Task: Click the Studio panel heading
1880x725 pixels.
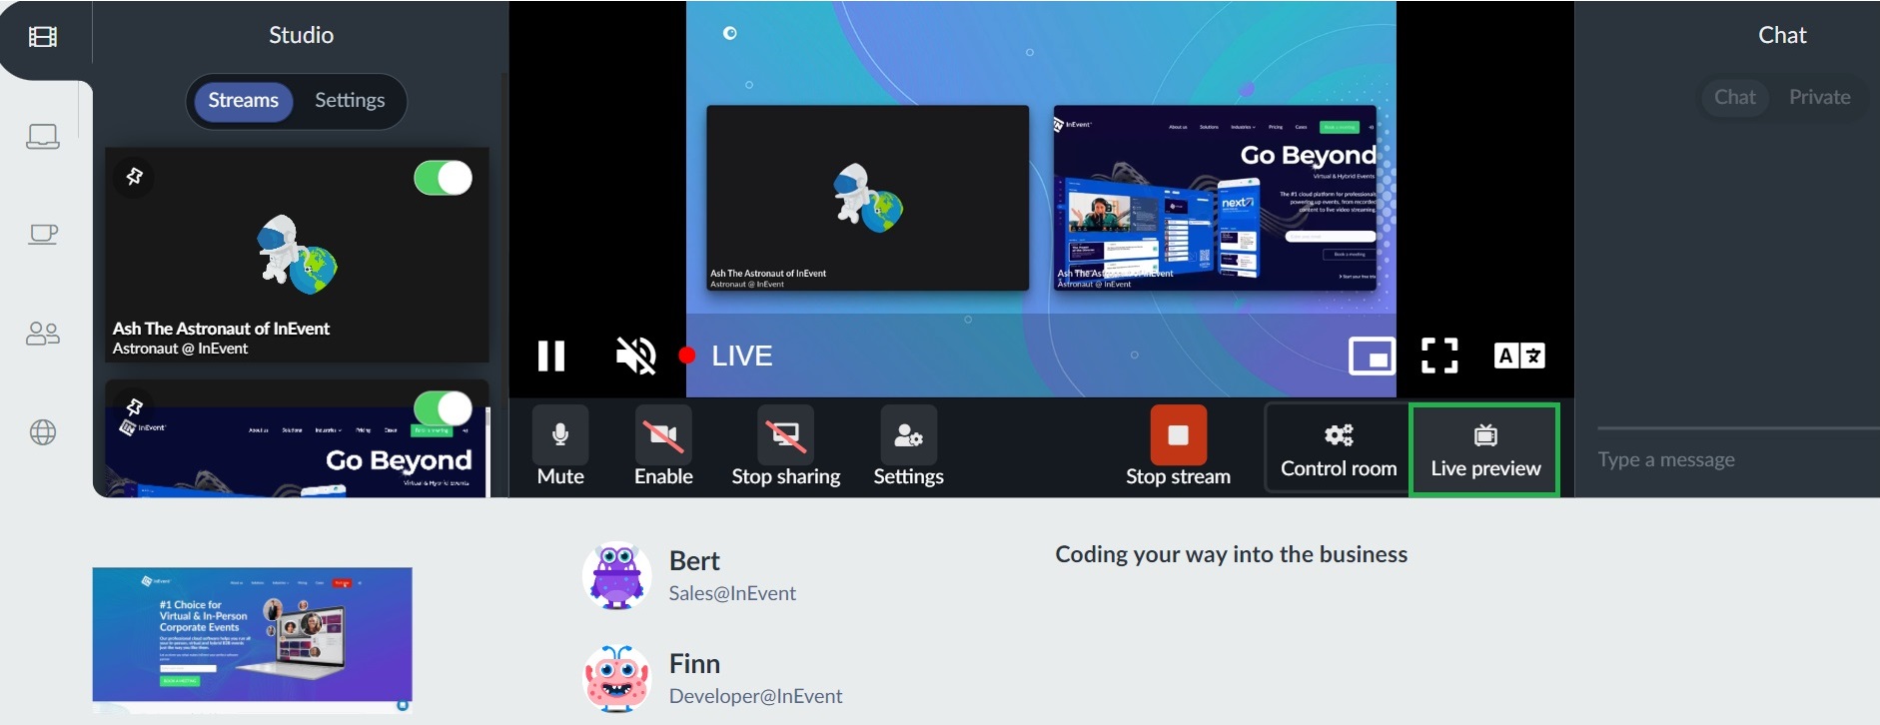Action: click(x=301, y=35)
